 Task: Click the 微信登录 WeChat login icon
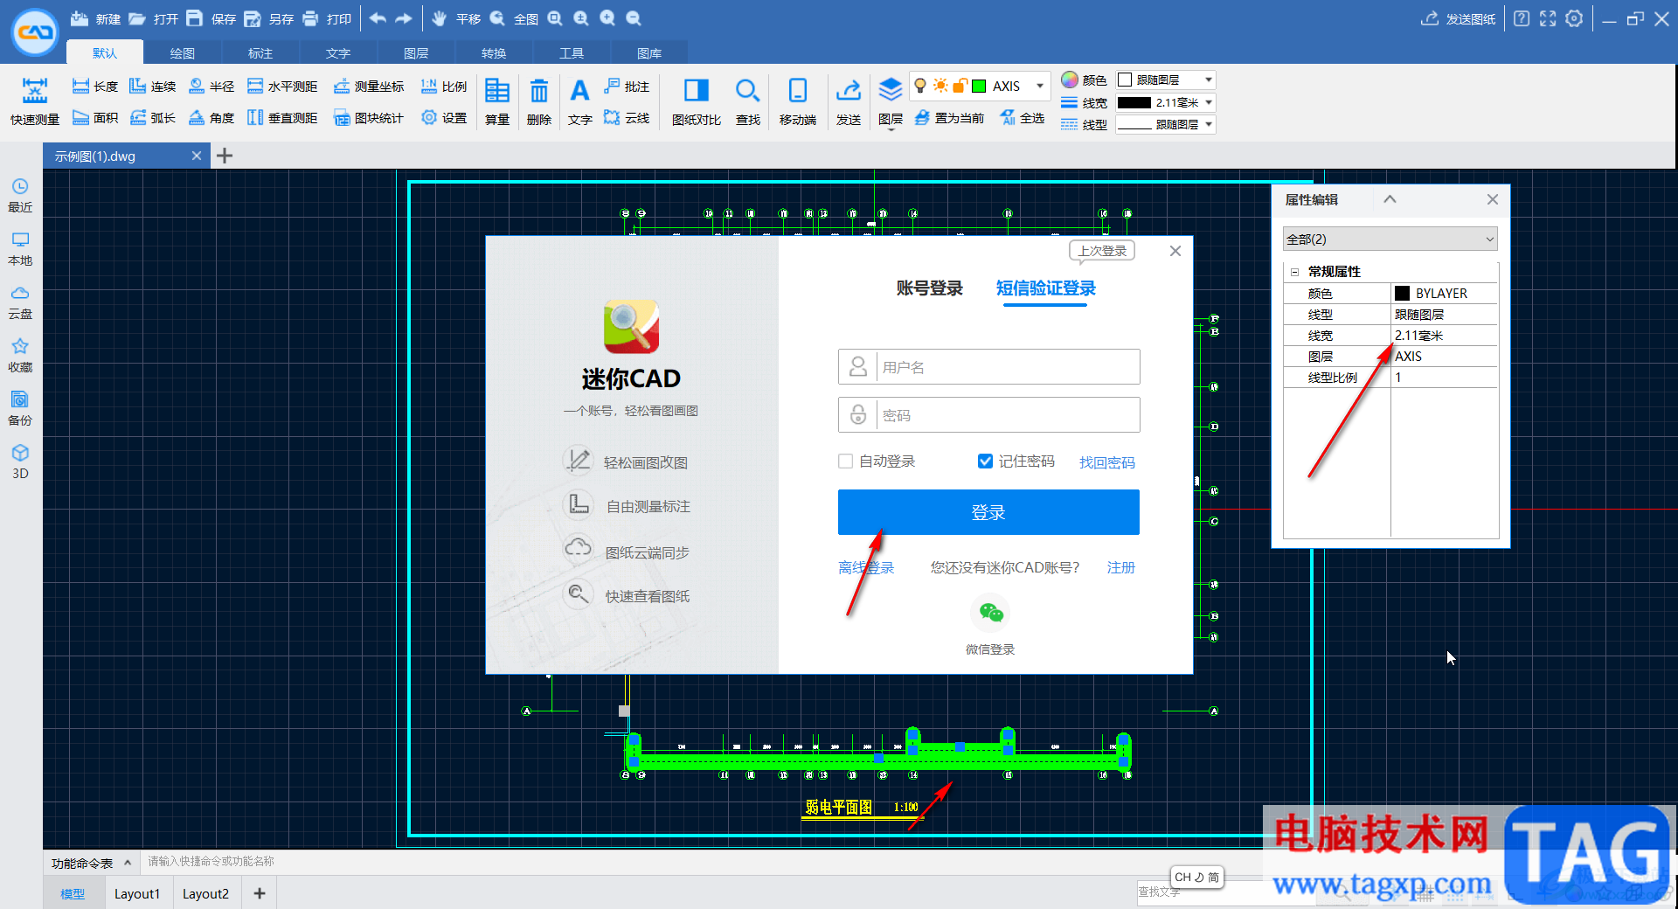(x=990, y=613)
